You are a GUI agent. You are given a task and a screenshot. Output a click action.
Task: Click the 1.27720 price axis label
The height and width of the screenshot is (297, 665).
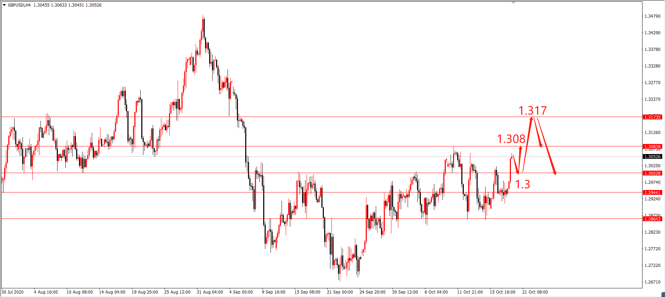[652, 249]
